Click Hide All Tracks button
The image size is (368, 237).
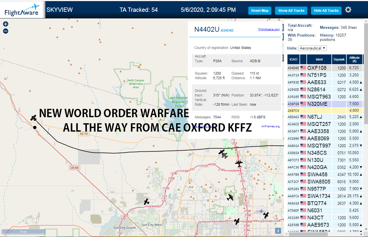pyautogui.click(x=326, y=11)
